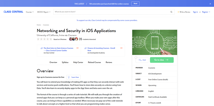The width and height of the screenshot is (214, 106).
Task: Open the Help Center tab
Action: (x=78, y=62)
